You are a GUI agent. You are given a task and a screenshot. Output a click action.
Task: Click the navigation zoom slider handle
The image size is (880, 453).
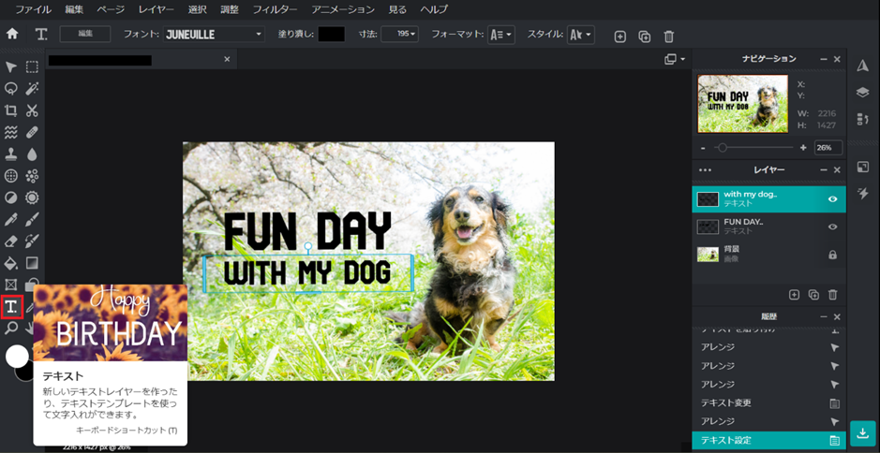click(x=723, y=148)
